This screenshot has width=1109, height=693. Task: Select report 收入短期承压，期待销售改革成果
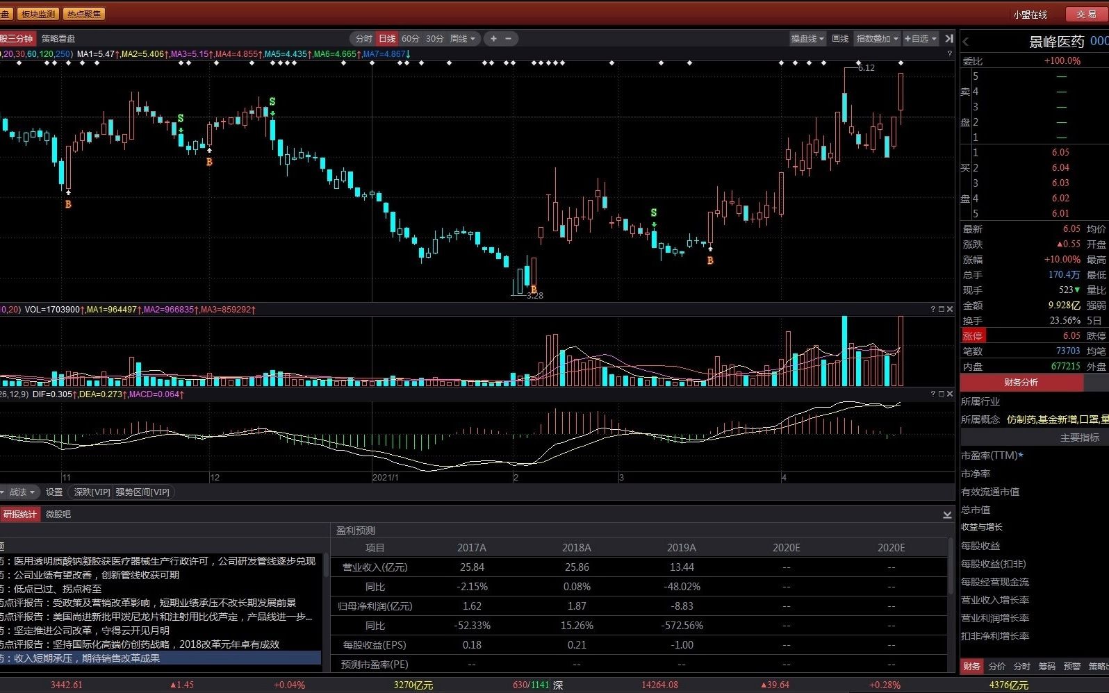click(x=161, y=658)
